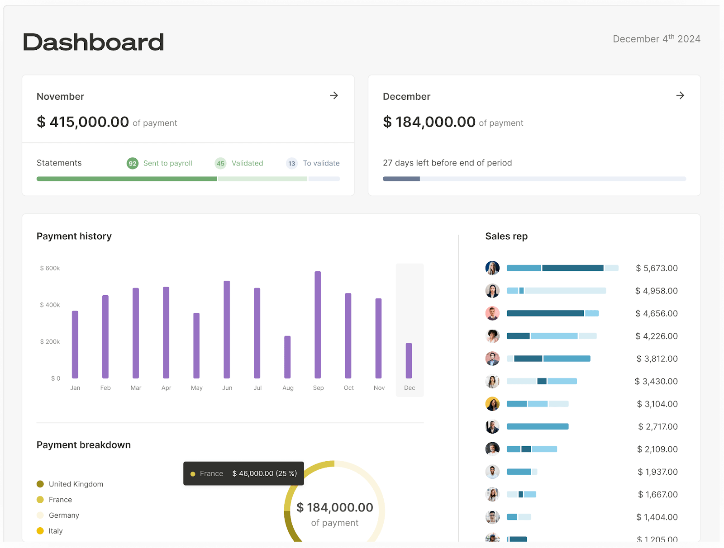Expand the Validated statements group
724x548 pixels.
coord(239,163)
